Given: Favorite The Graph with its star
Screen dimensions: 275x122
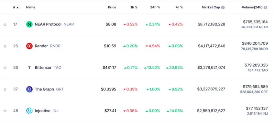Looking at the screenshot, I should point(5,89).
